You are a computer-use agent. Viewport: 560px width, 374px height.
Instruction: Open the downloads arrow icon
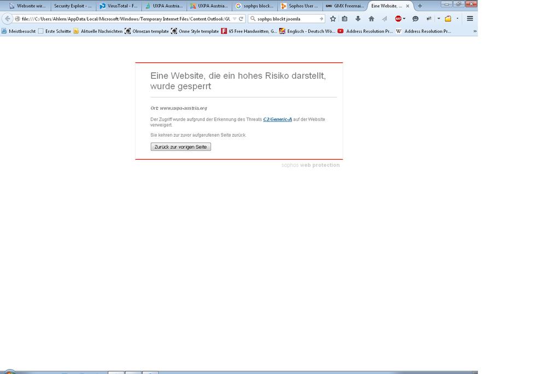point(358,19)
